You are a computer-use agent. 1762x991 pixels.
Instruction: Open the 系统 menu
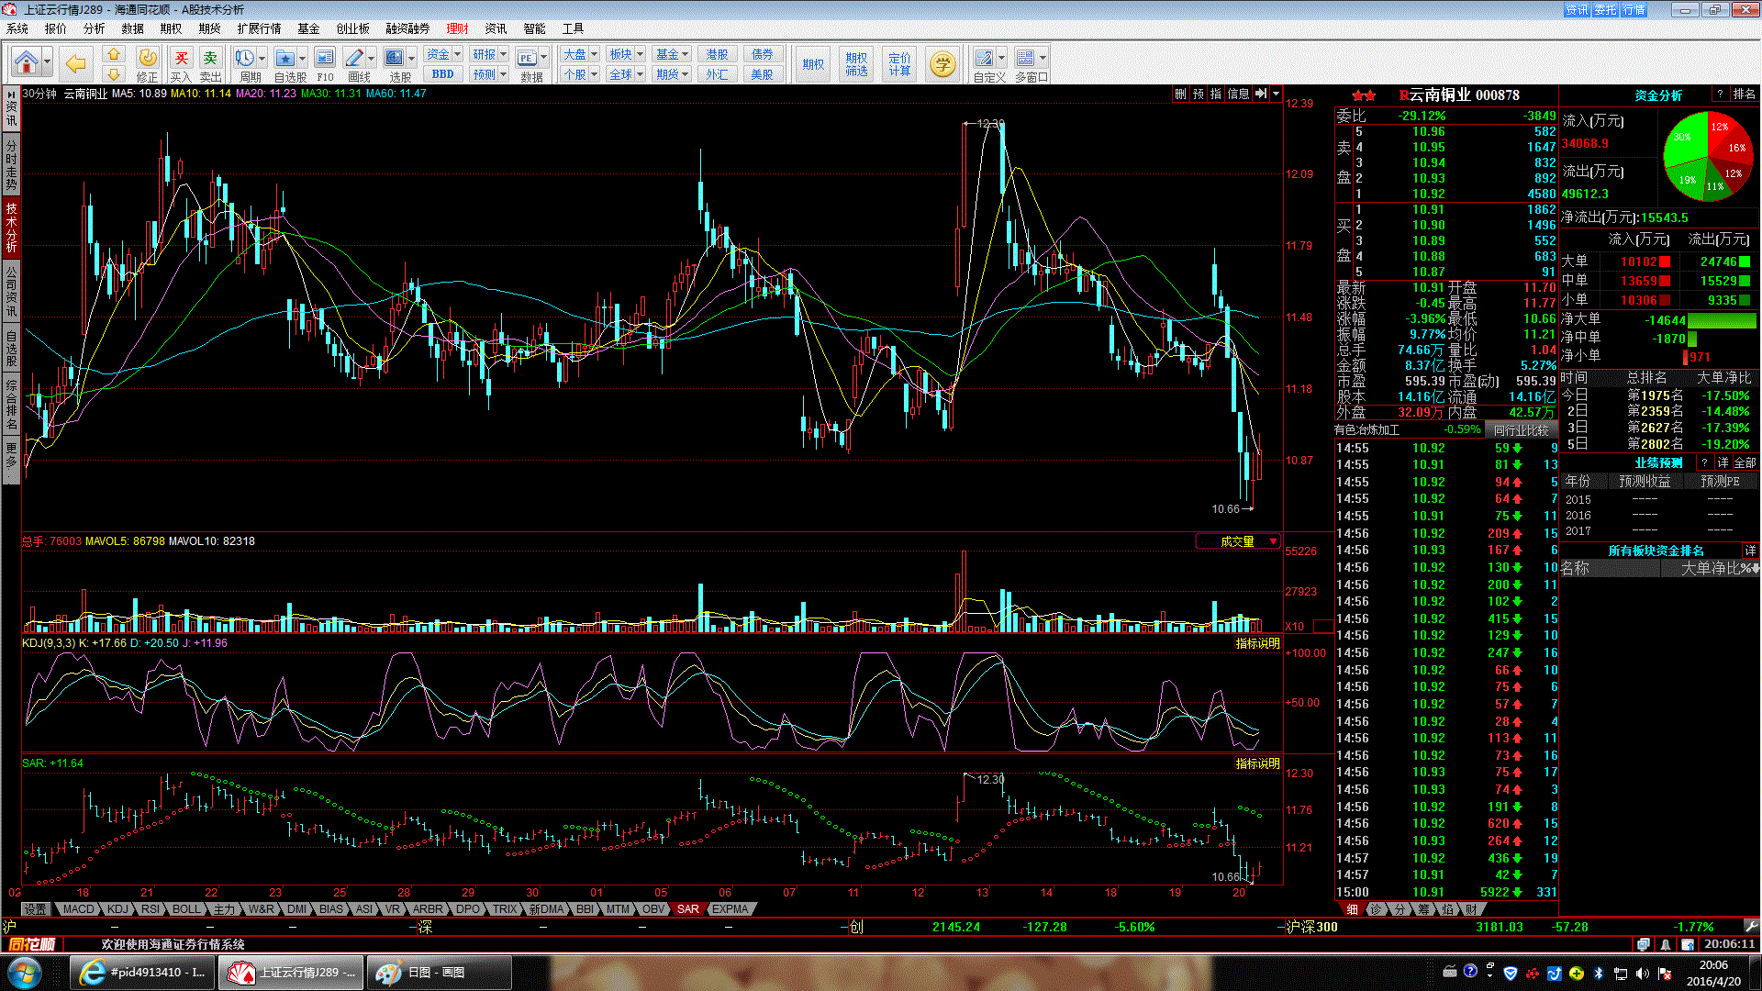coord(17,28)
